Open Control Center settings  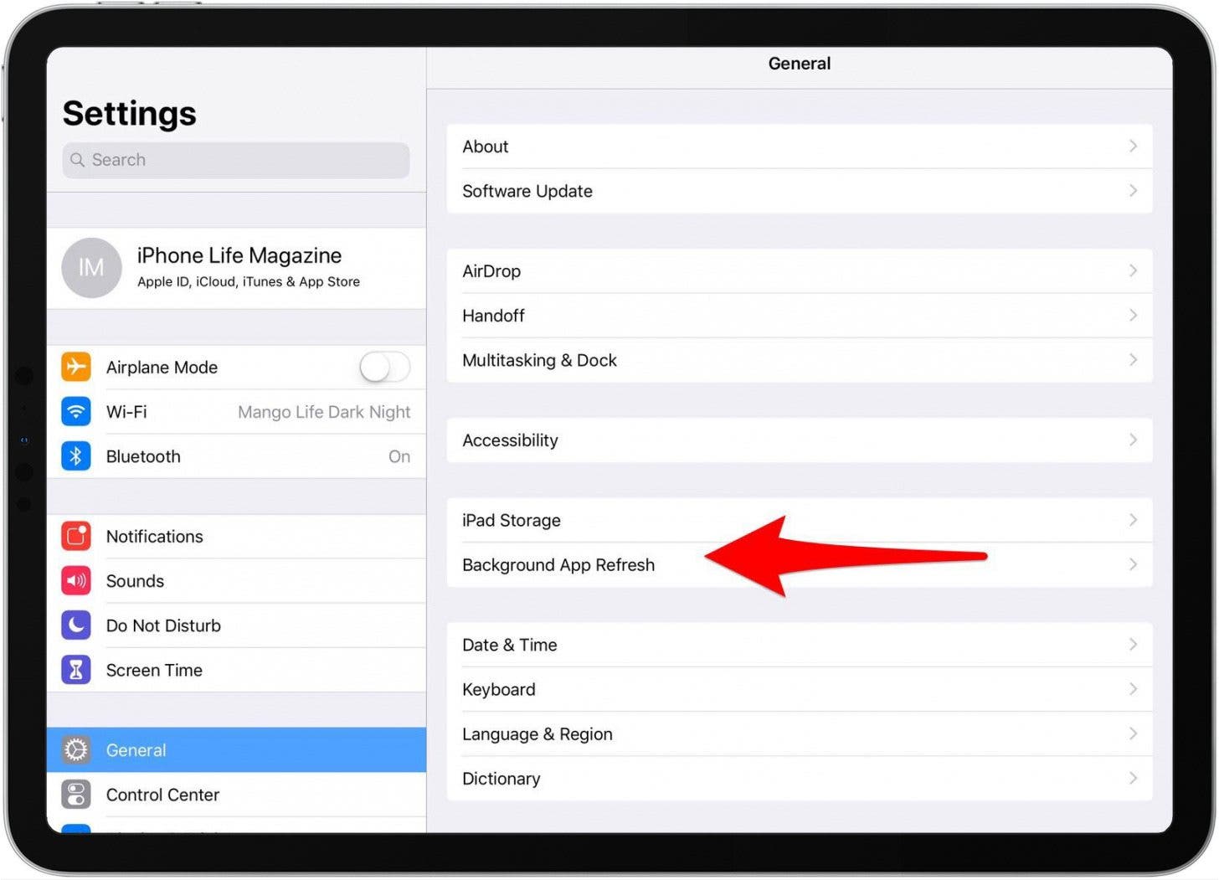[236, 794]
